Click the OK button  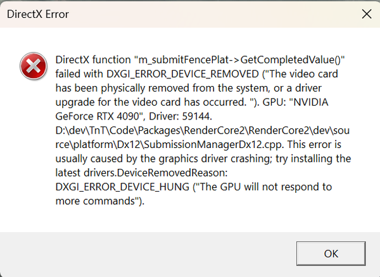point(331,253)
